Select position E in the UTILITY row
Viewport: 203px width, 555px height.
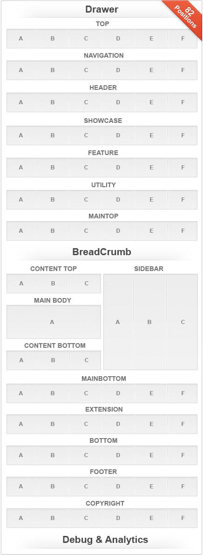point(151,200)
